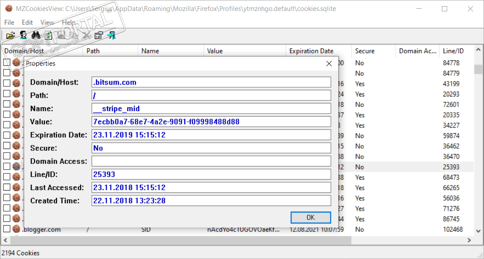Open the View menu

[x=47, y=22]
